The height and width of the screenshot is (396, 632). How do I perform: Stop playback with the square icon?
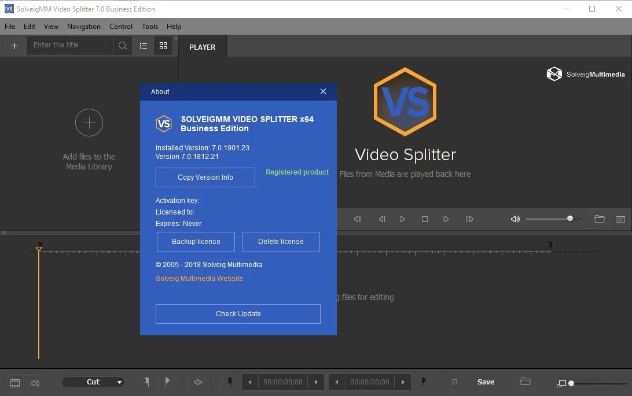pyautogui.click(x=424, y=219)
